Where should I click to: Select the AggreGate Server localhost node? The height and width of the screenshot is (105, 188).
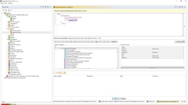pyautogui.click(x=18, y=15)
